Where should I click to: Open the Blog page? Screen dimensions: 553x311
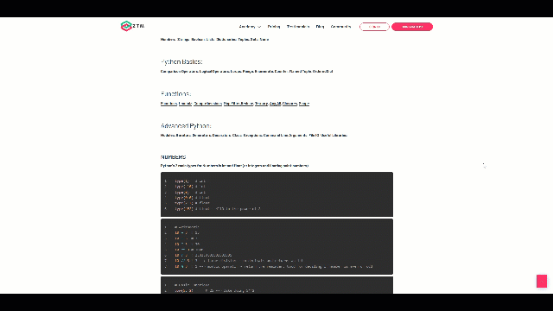320,27
